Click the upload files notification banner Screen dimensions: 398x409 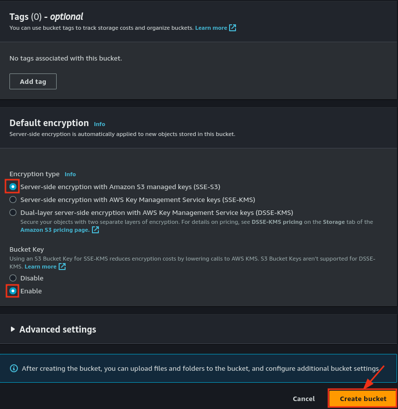(x=199, y=368)
